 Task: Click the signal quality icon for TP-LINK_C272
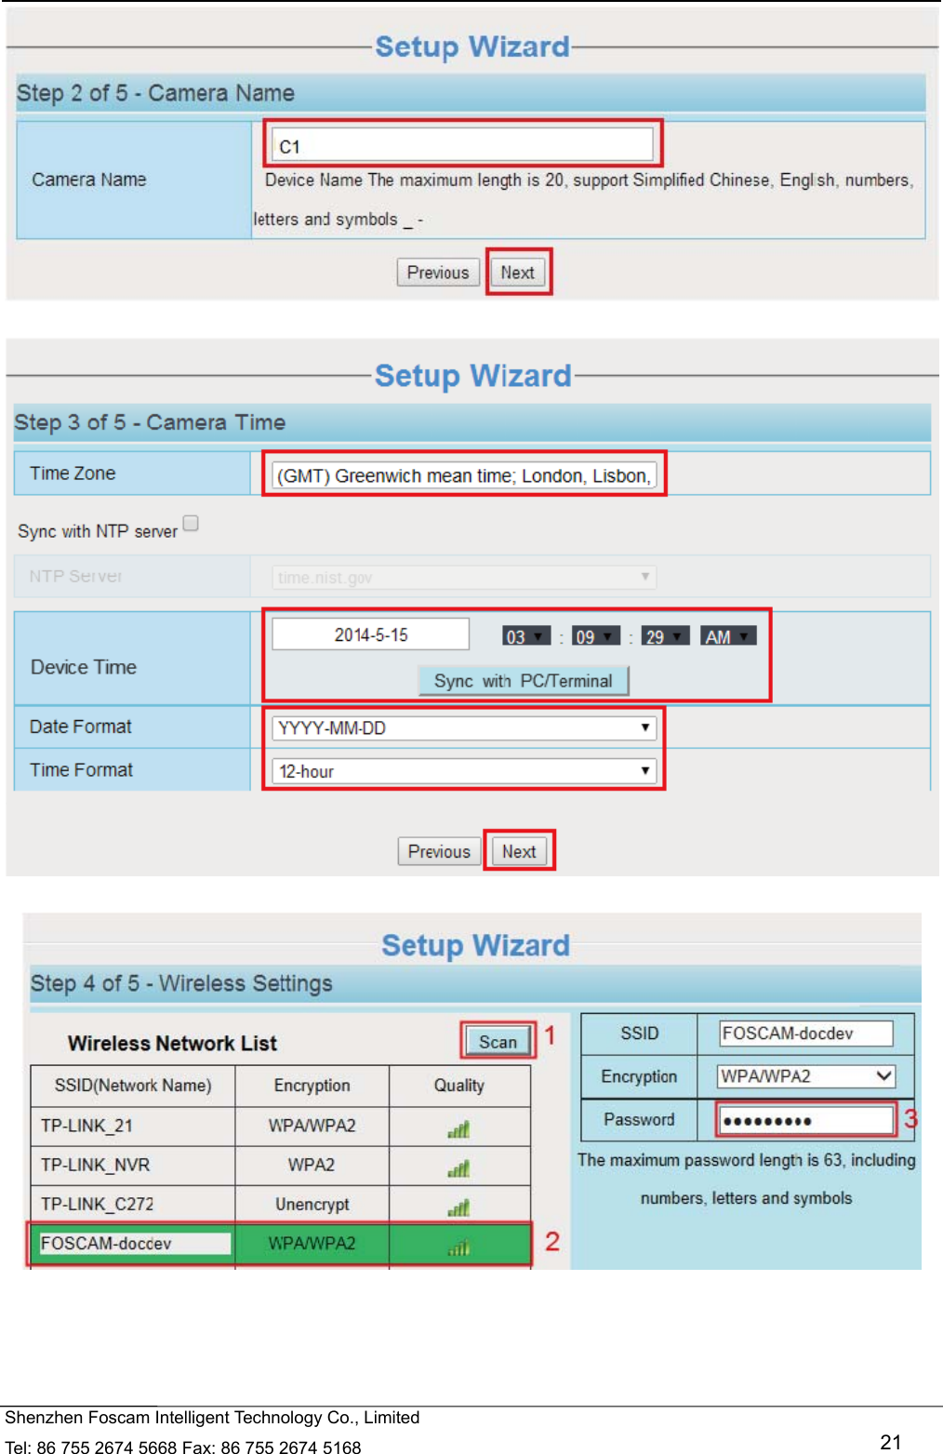click(458, 1205)
